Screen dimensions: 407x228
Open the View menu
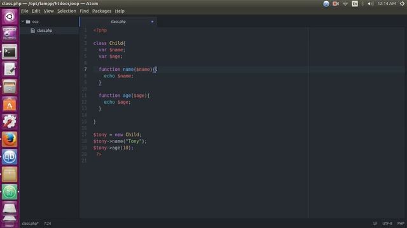click(48, 11)
